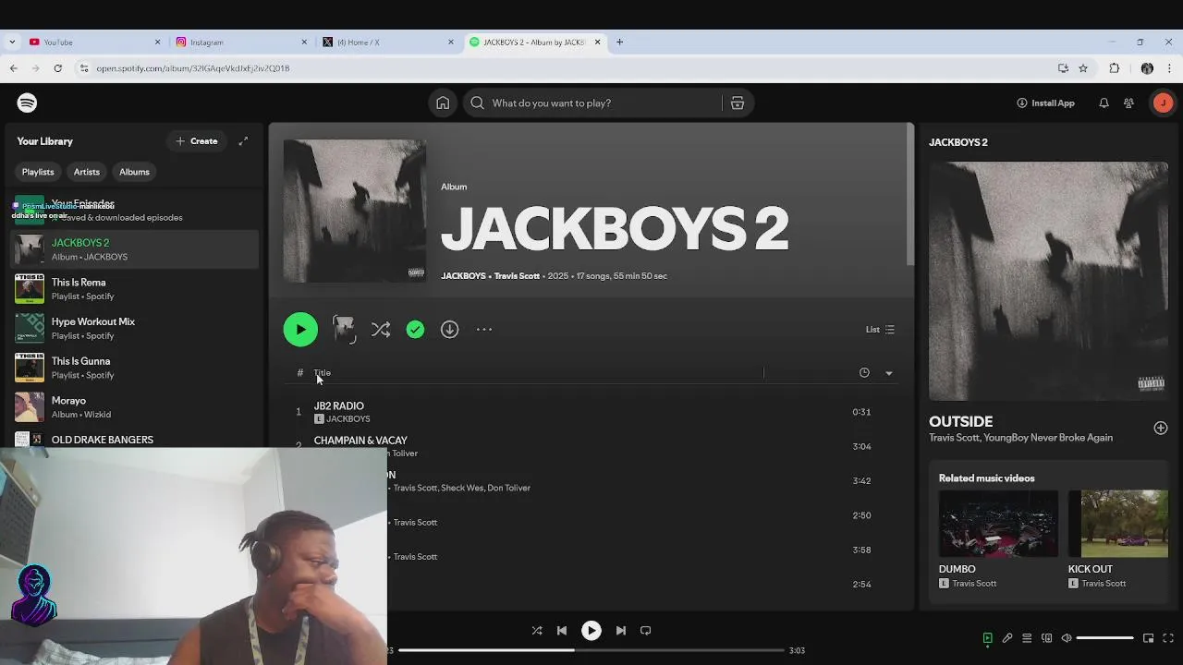
Task: Open the browser tab search dropdown
Action: tap(11, 42)
